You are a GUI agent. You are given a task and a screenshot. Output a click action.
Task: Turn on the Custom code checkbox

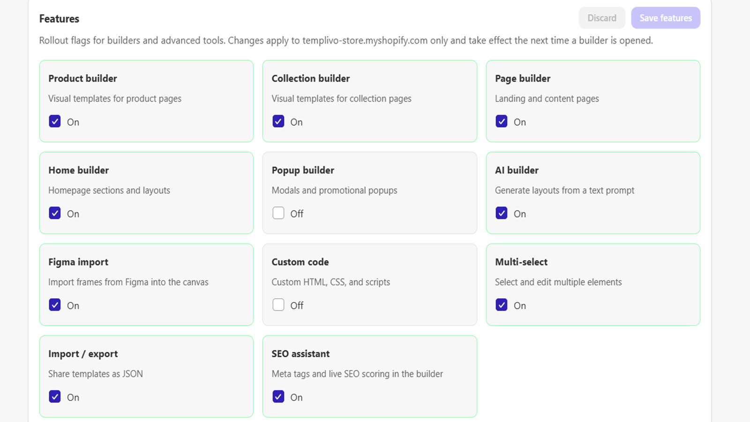pos(278,305)
